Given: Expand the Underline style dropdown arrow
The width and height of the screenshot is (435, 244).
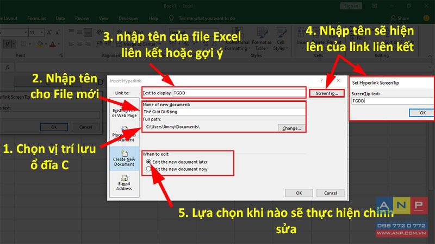Looking at the screenshot, I should (x=13, y=44).
